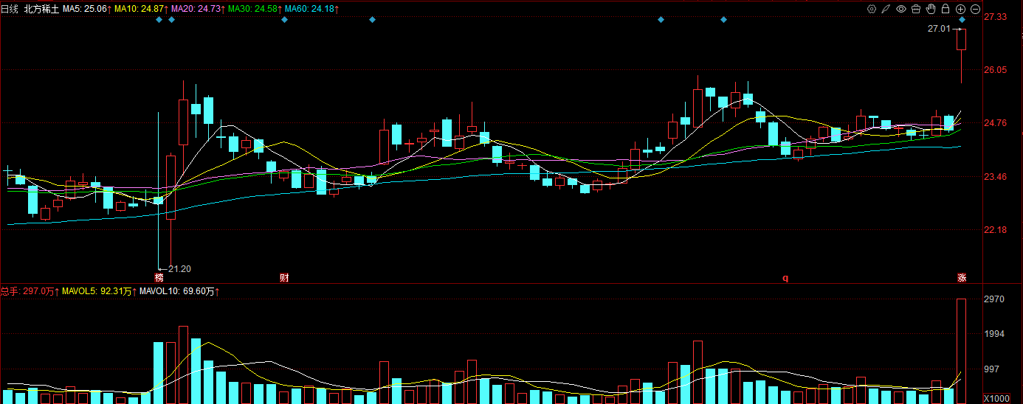Click the 26.05 price axis value

pos(996,70)
